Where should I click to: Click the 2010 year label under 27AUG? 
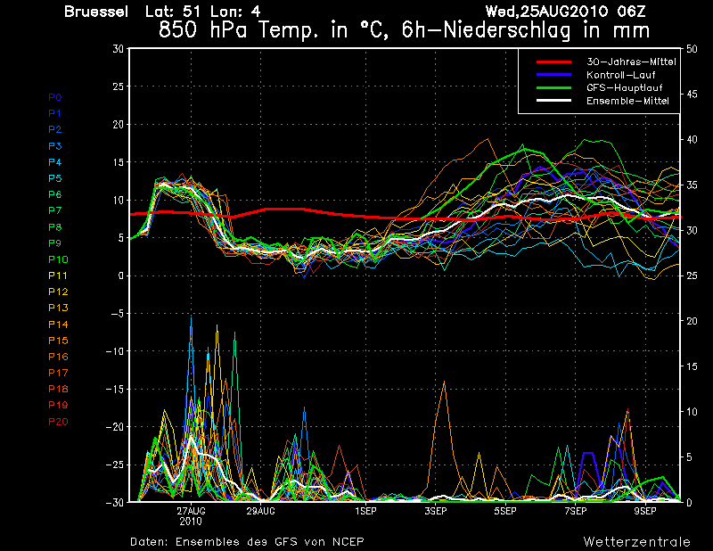(191, 522)
